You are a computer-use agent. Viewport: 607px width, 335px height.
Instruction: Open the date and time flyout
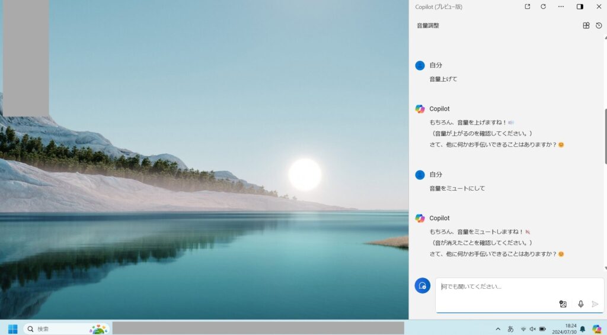(x=566, y=328)
